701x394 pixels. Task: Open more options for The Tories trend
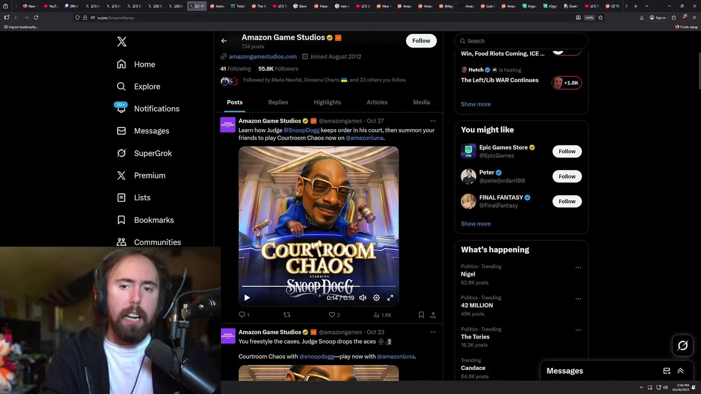tap(578, 330)
